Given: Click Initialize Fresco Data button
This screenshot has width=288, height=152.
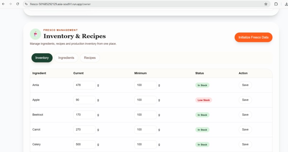Looking at the screenshot, I should pos(253,37).
